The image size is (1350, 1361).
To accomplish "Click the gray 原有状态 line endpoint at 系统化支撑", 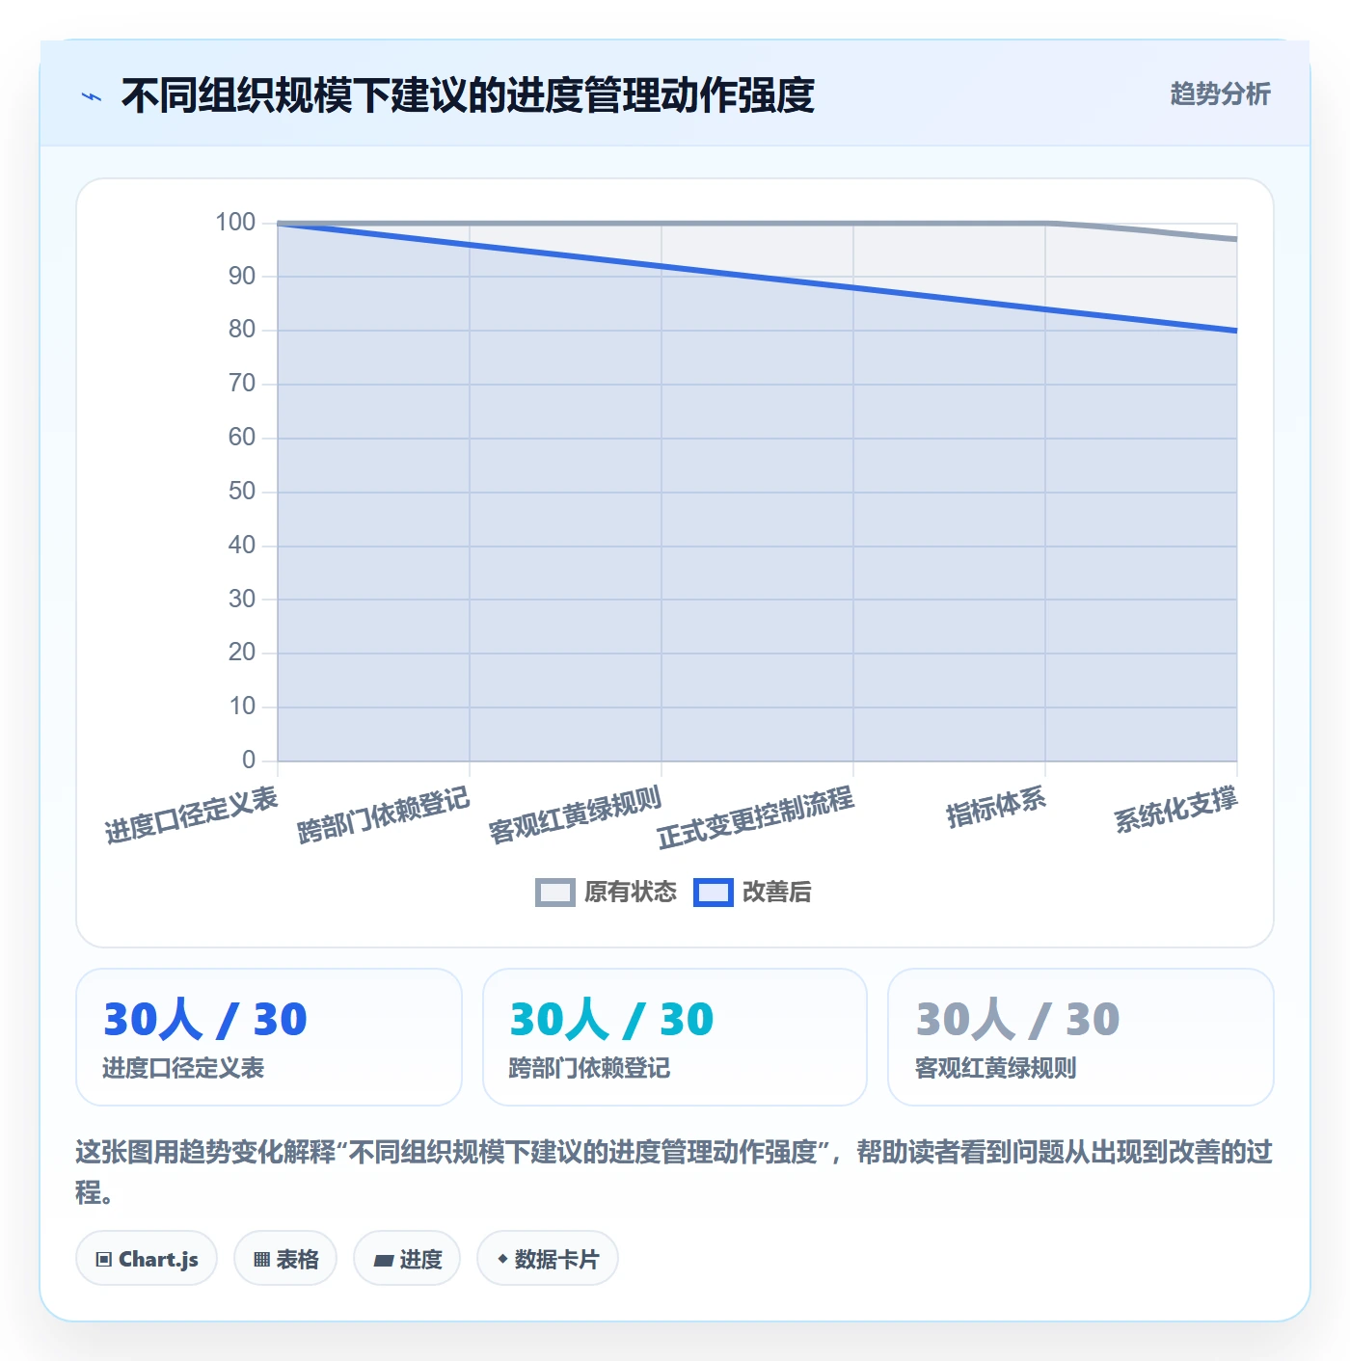I will coord(1235,239).
